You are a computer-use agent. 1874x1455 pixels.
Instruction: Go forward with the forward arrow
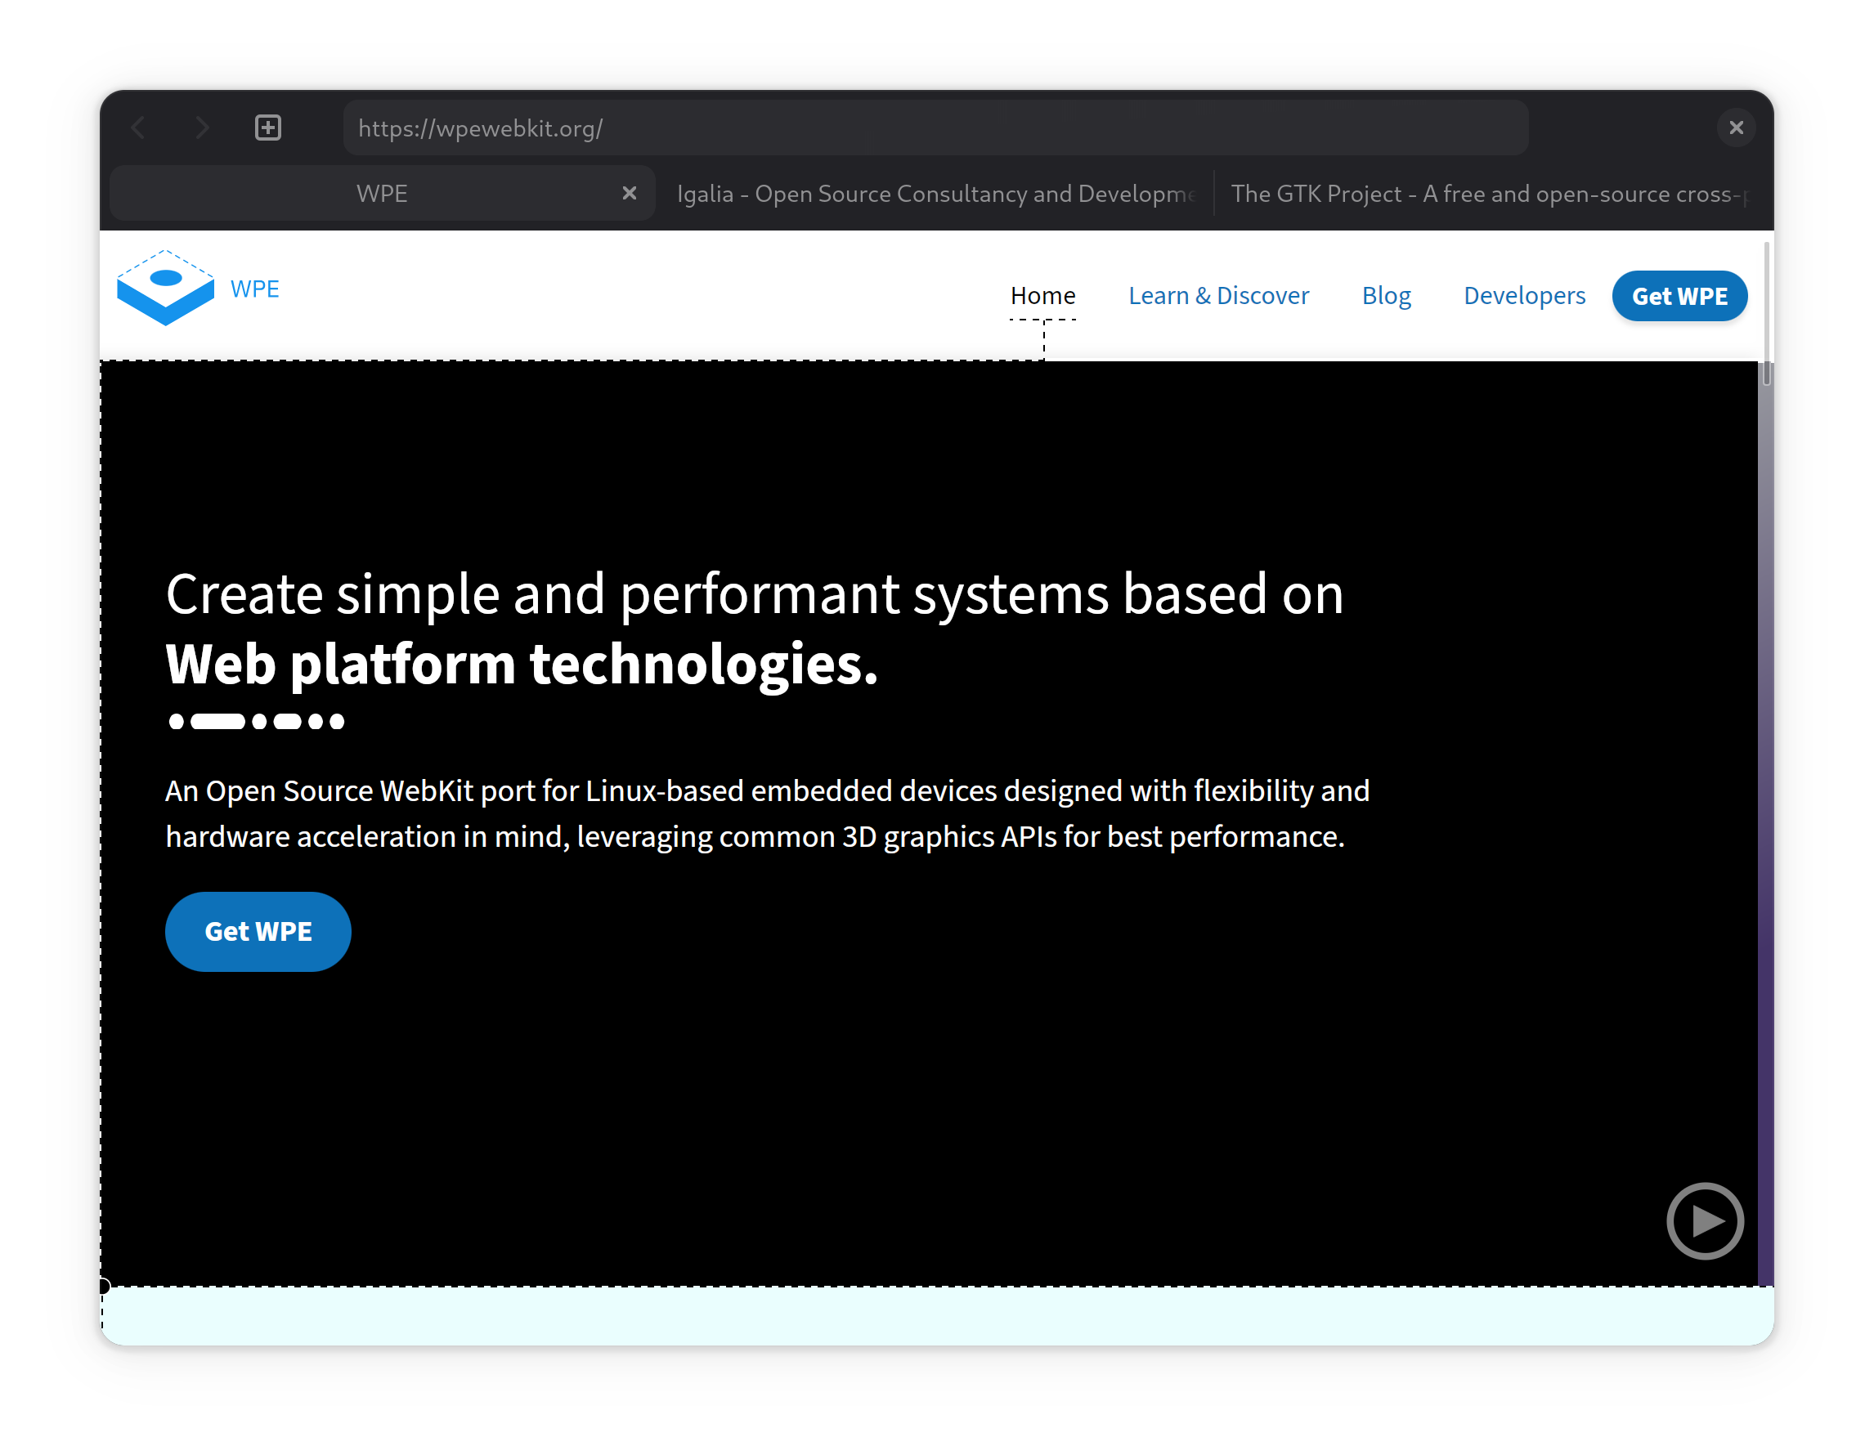click(203, 128)
